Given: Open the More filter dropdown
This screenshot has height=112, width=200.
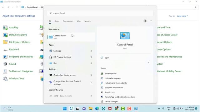Looking at the screenshot, I should coord(88,21).
